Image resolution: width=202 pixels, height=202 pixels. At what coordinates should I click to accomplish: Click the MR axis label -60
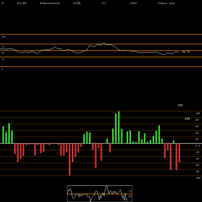point(197,165)
